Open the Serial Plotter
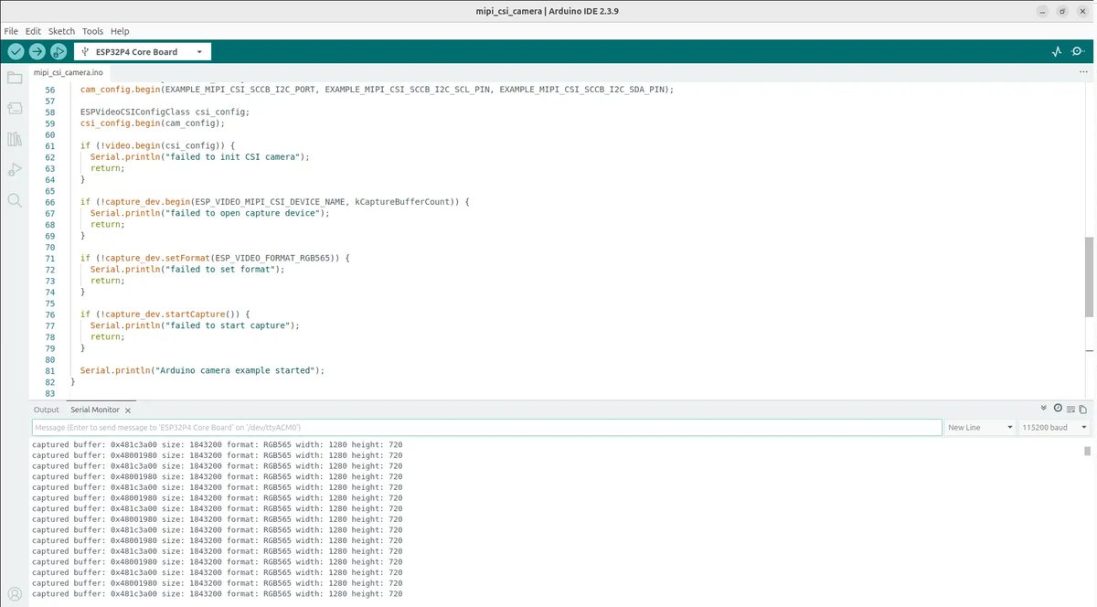 [1057, 52]
